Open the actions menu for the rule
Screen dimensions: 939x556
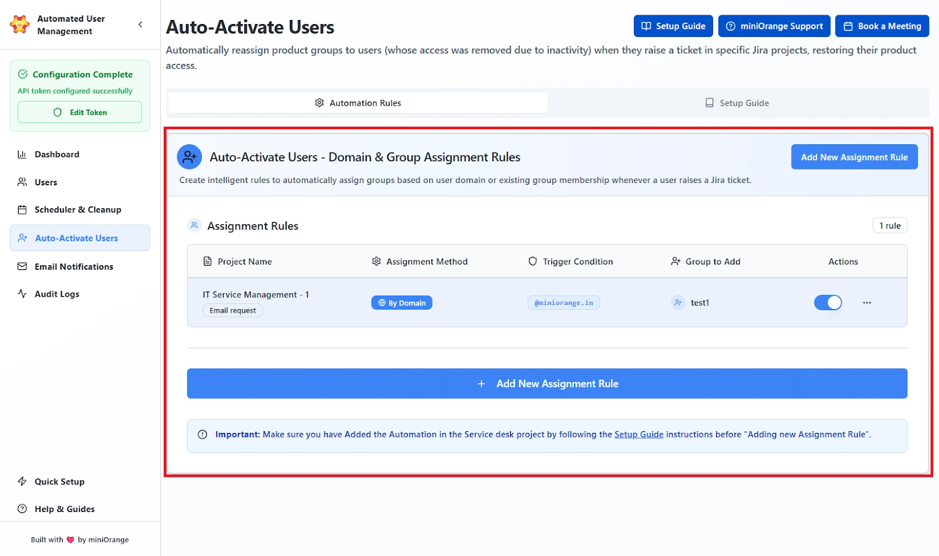click(867, 303)
